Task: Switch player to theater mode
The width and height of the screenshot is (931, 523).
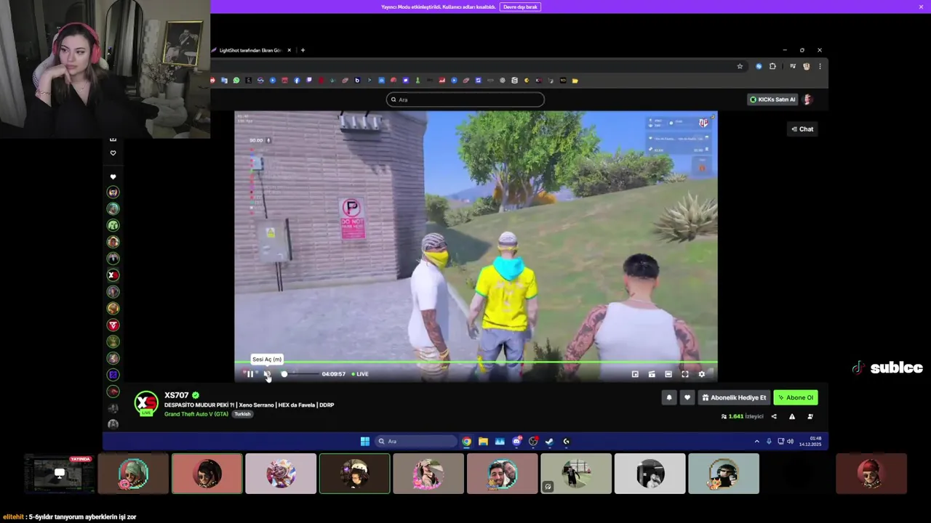Action: click(668, 374)
